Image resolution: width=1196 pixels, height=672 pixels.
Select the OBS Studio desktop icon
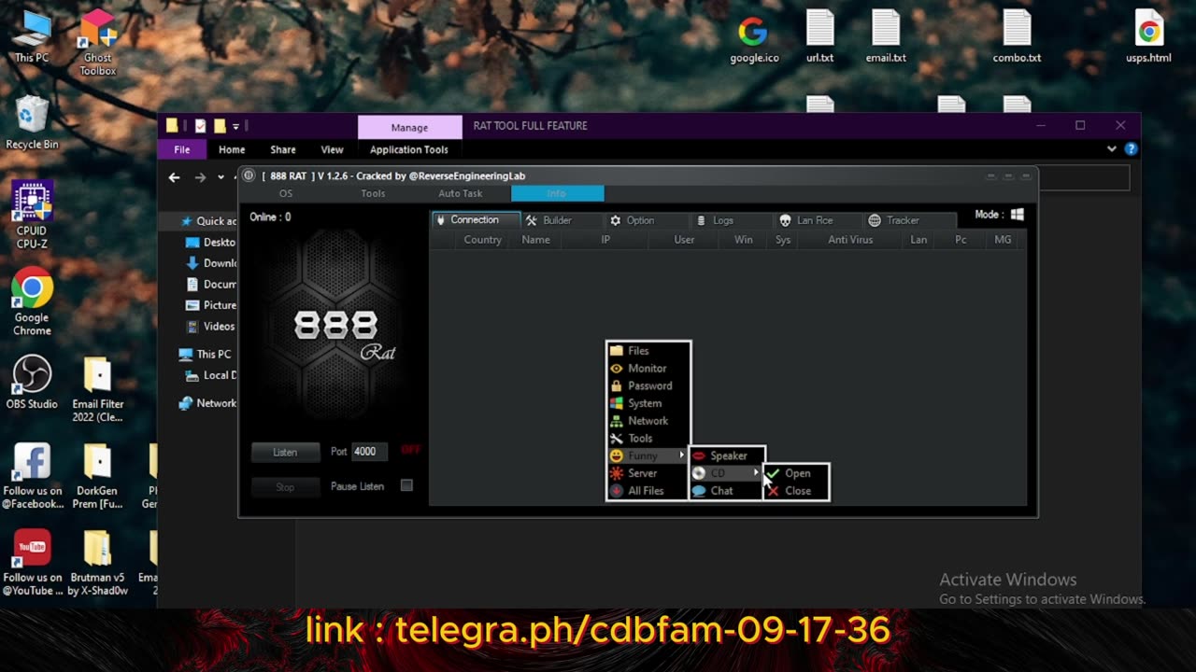click(x=32, y=382)
